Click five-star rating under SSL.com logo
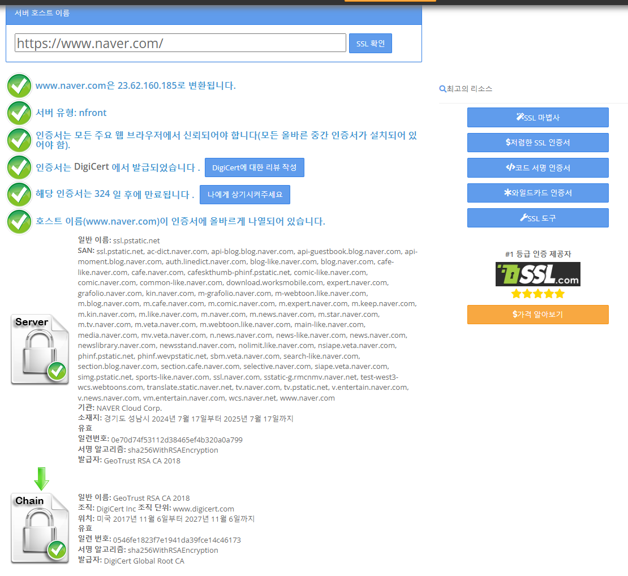The width and height of the screenshot is (628, 576). (538, 294)
